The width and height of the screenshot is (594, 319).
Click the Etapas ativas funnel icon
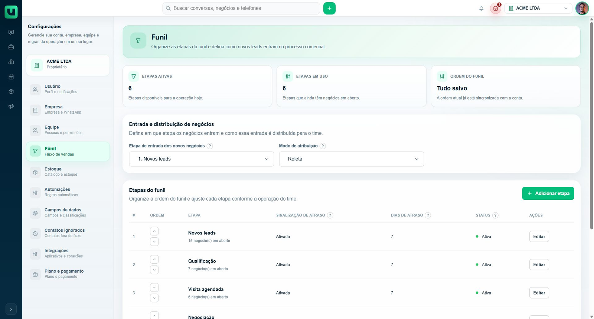click(134, 76)
